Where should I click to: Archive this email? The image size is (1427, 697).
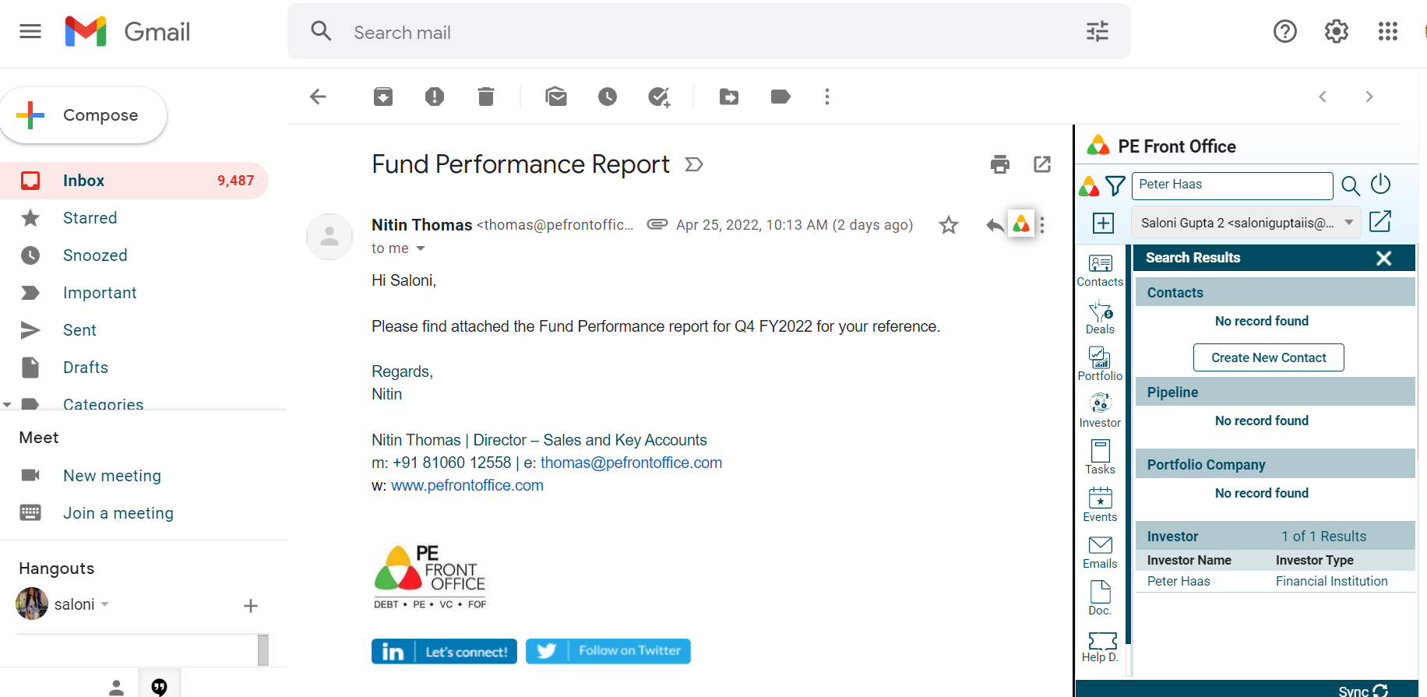coord(383,97)
